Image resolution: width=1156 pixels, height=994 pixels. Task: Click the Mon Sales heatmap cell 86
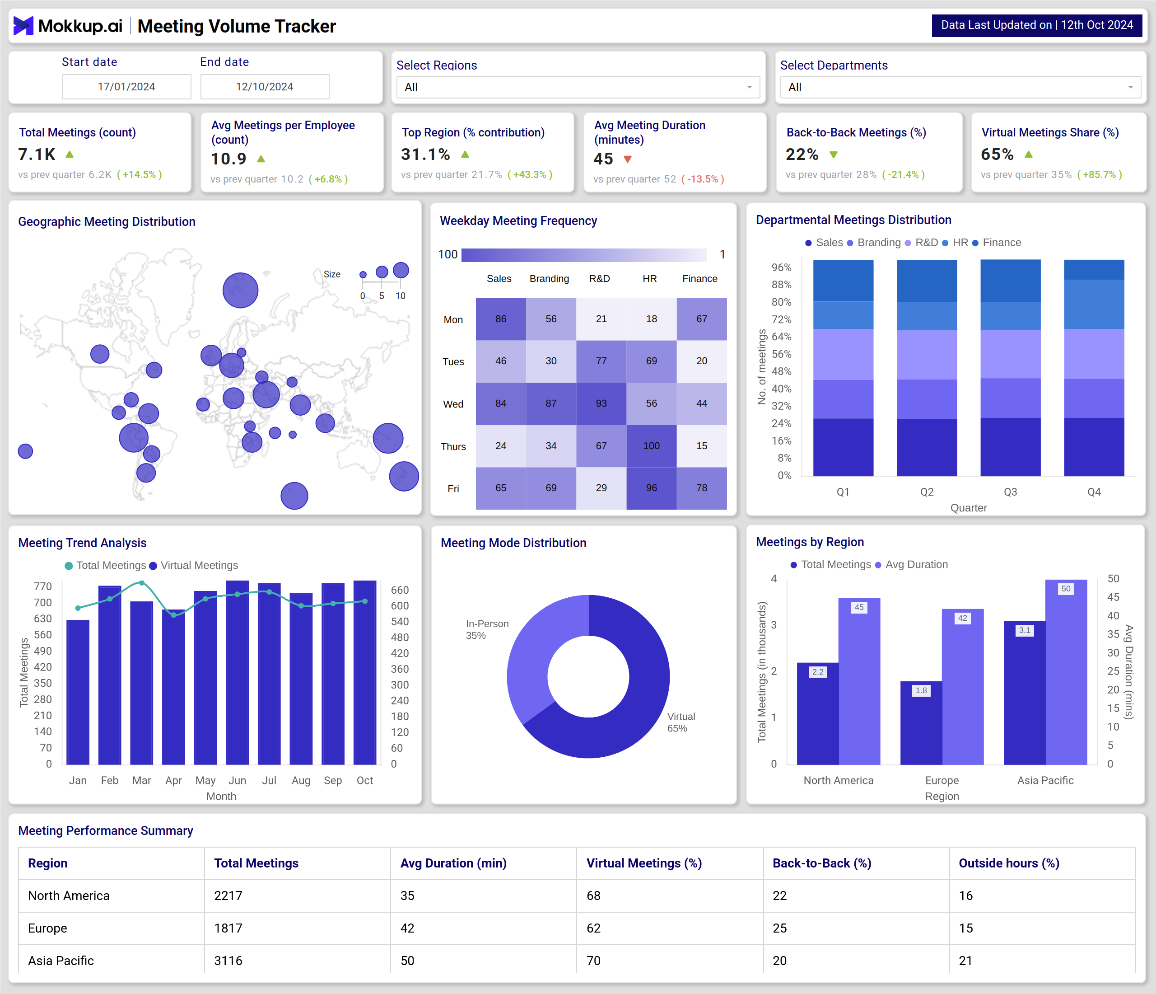click(500, 319)
